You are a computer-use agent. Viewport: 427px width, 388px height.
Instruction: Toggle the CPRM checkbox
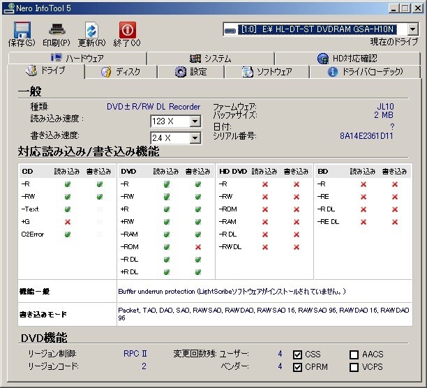point(297,367)
